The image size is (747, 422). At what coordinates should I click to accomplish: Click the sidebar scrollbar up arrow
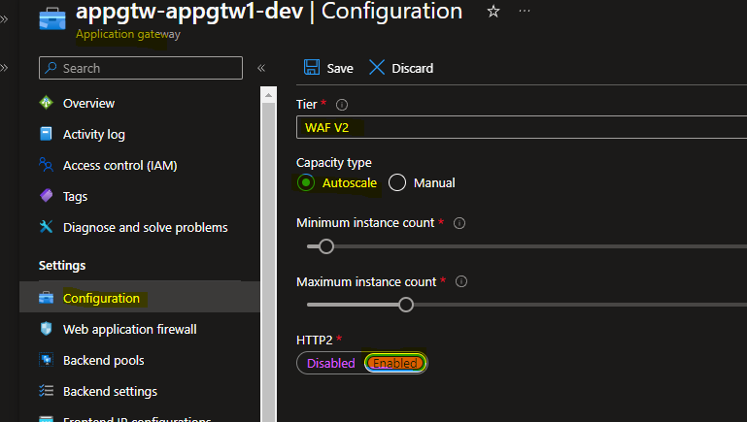tap(268, 95)
